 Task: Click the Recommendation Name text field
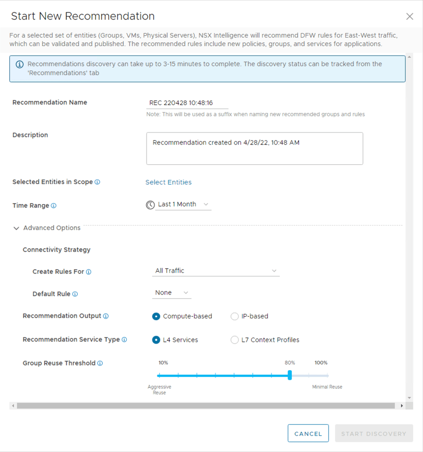(187, 103)
